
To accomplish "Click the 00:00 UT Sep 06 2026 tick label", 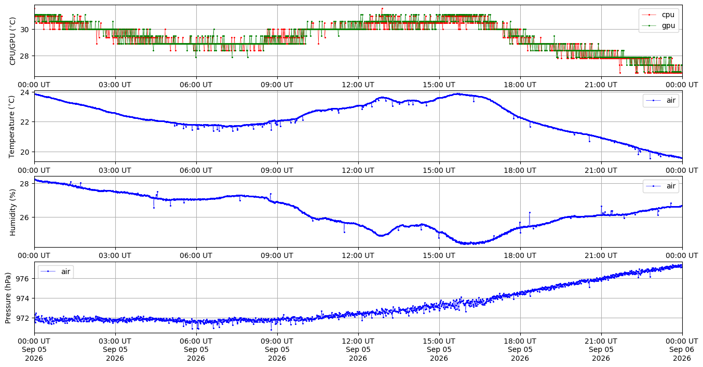I will [682, 350].
